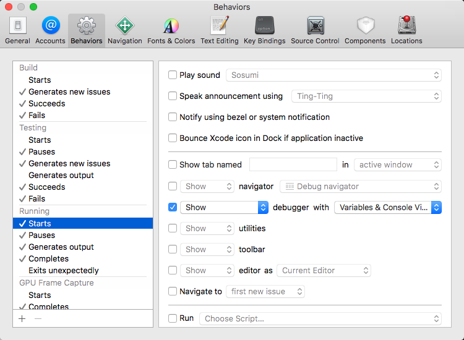Add a new behavior with plus button
The height and width of the screenshot is (340, 464).
coord(22,319)
